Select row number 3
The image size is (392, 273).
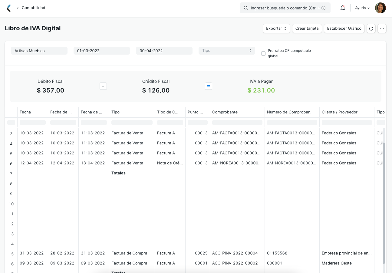[11, 133]
